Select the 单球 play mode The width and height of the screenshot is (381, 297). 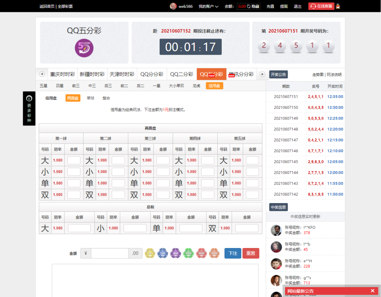tap(90, 98)
